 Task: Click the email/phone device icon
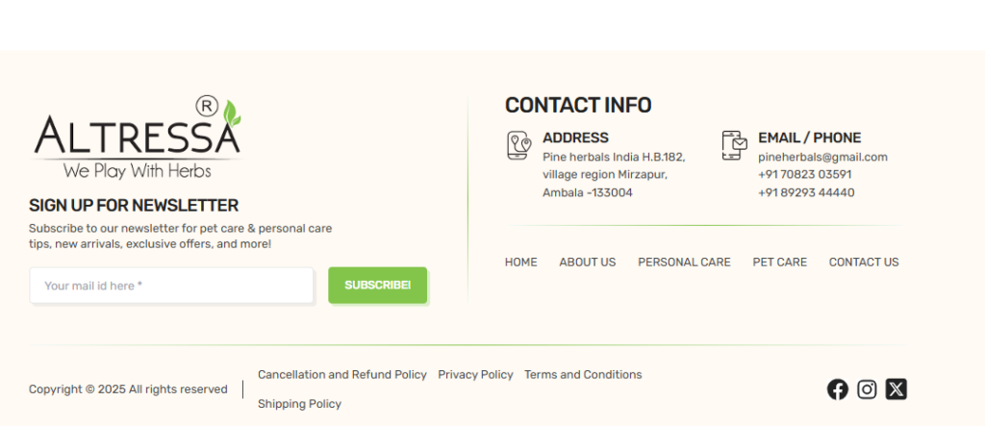click(734, 145)
